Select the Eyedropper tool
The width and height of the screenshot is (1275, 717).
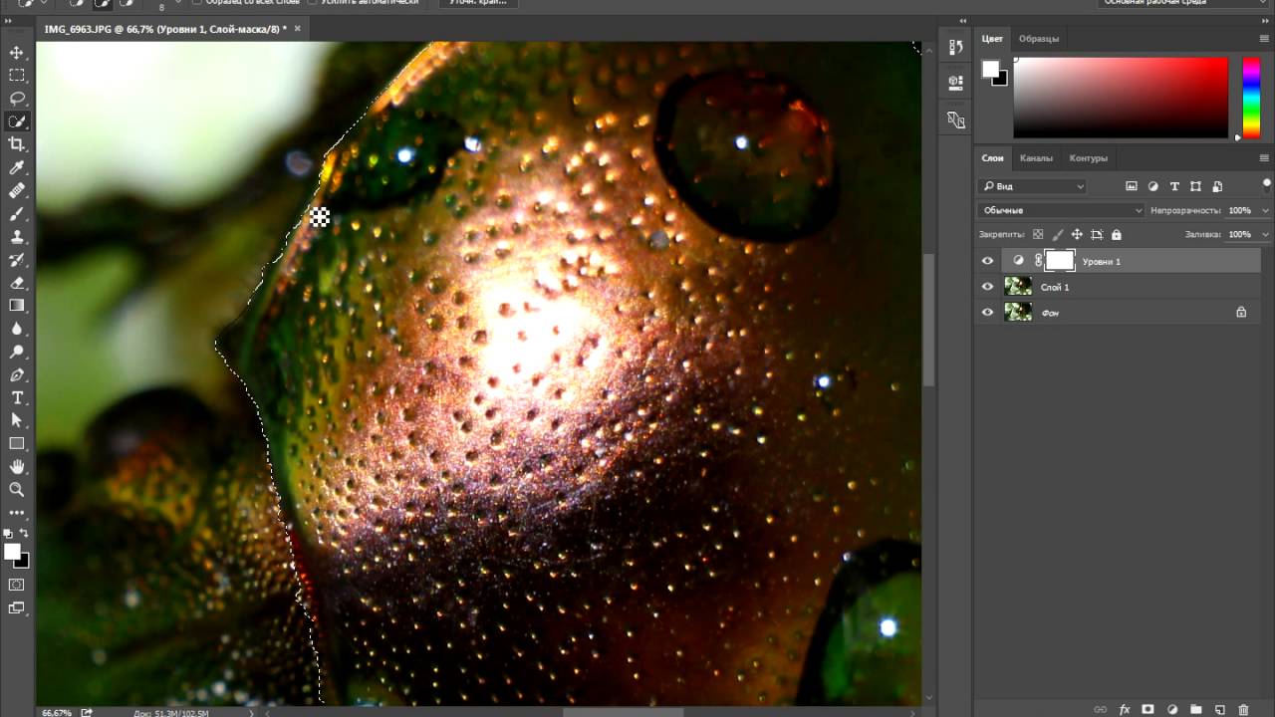coord(17,167)
